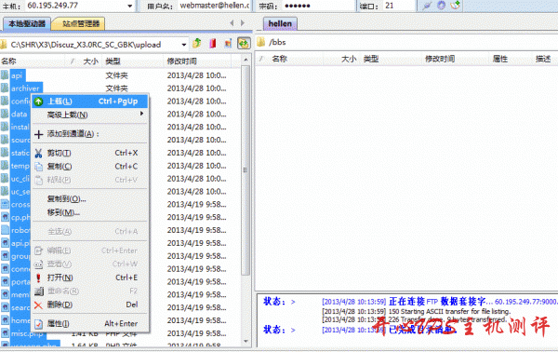558x352 pixels.
Task: Select the misc.php file row
Action: point(120,333)
